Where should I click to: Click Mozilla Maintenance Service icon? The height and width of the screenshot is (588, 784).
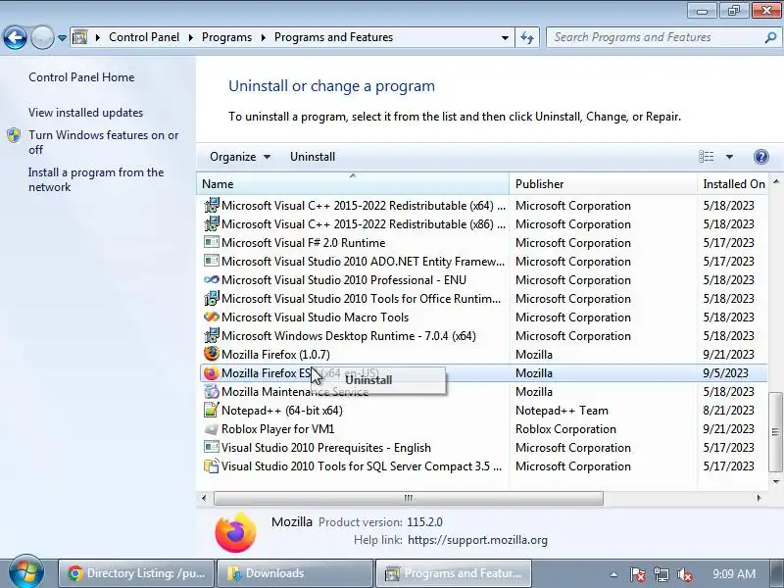coord(212,391)
